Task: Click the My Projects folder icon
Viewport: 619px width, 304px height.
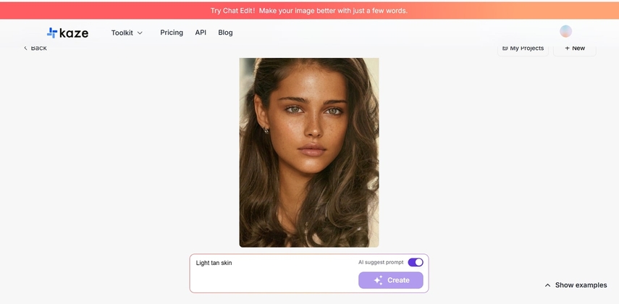Action: pyautogui.click(x=505, y=48)
